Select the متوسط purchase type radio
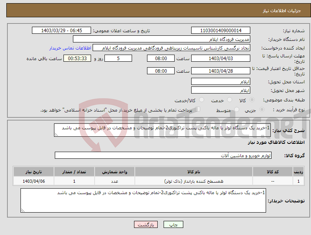311x235 pixels. 237,109
